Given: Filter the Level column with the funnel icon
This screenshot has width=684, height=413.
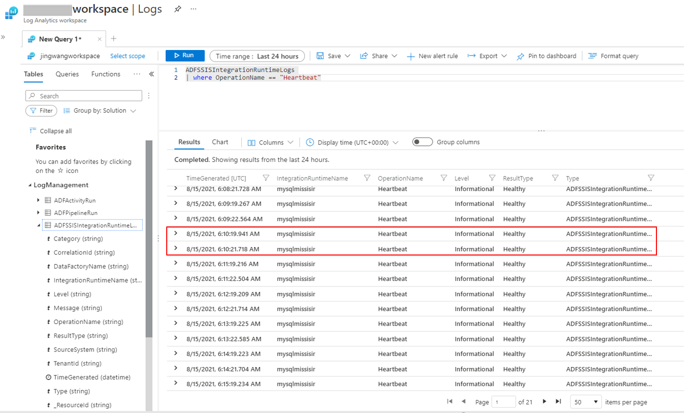Looking at the screenshot, I should tap(493, 178).
